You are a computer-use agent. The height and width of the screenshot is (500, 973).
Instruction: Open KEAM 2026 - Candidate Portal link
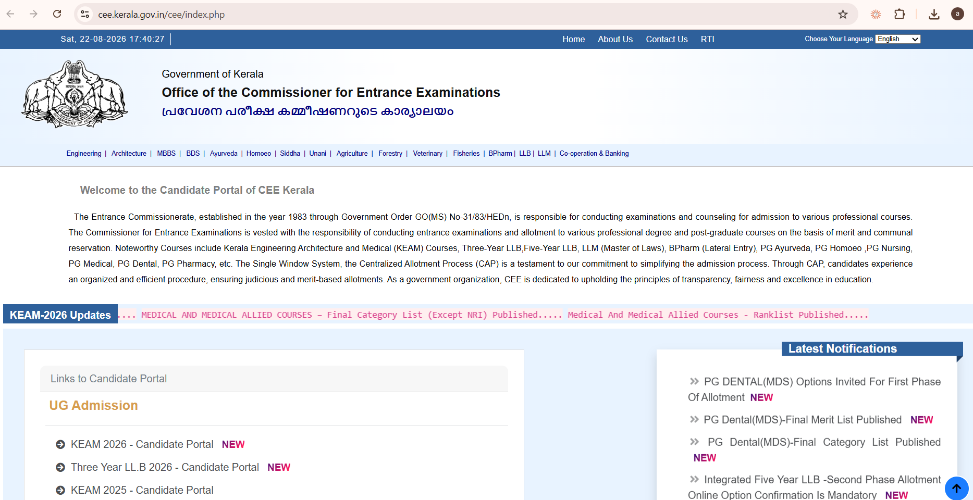pos(142,444)
